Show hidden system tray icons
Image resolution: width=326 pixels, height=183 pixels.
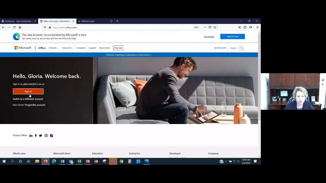pyautogui.click(x=226, y=161)
